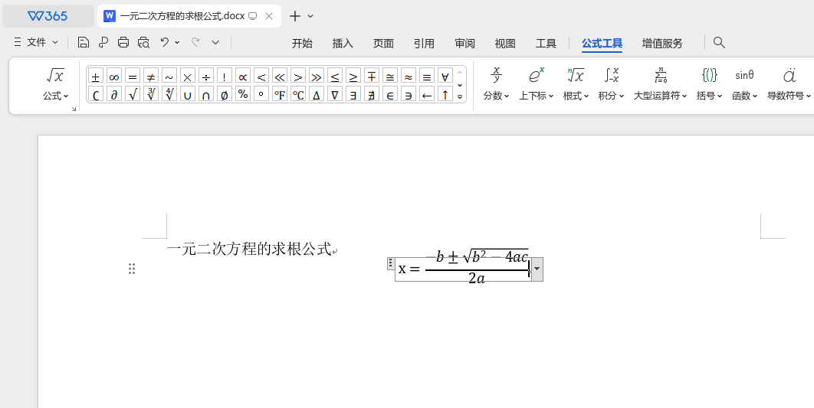Viewport: 814px width, 408px height.
Task: Insert the identical-to ≡ symbol
Action: pos(427,77)
